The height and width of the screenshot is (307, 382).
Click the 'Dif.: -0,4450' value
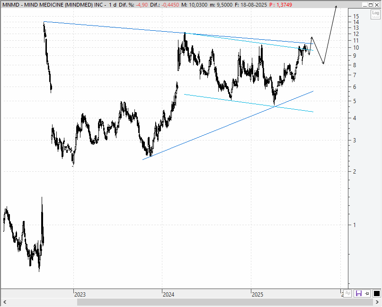click(x=164, y=5)
